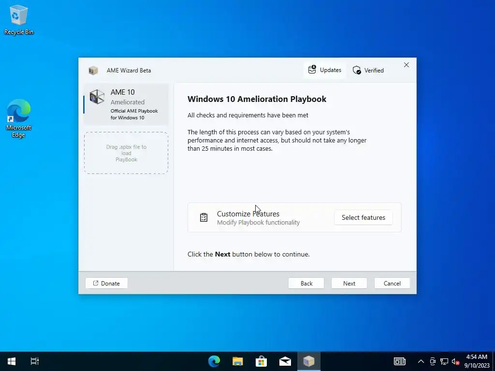
Task: Cancel the AME Wizard setup
Action: pos(392,283)
